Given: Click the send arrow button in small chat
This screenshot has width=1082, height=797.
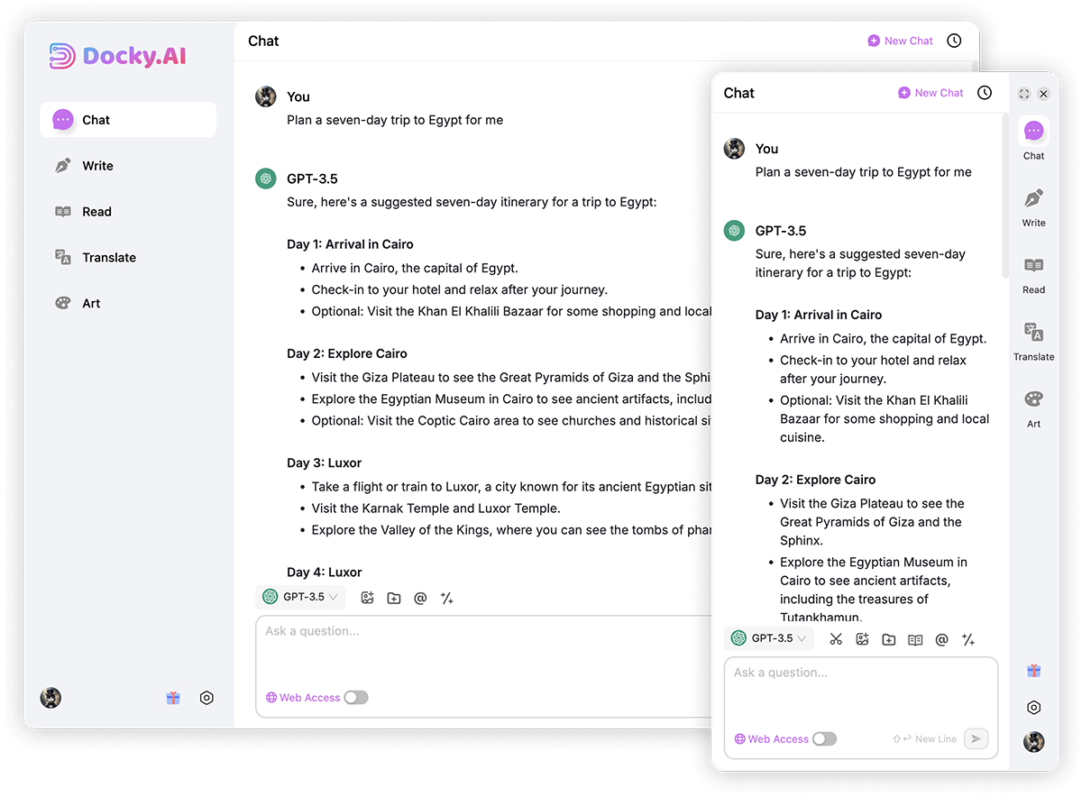Looking at the screenshot, I should pyautogui.click(x=976, y=739).
